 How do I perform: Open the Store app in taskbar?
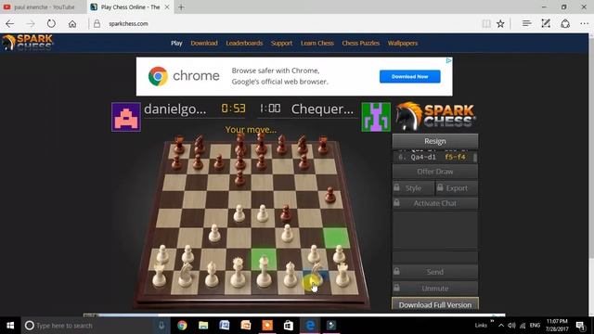(x=289, y=326)
